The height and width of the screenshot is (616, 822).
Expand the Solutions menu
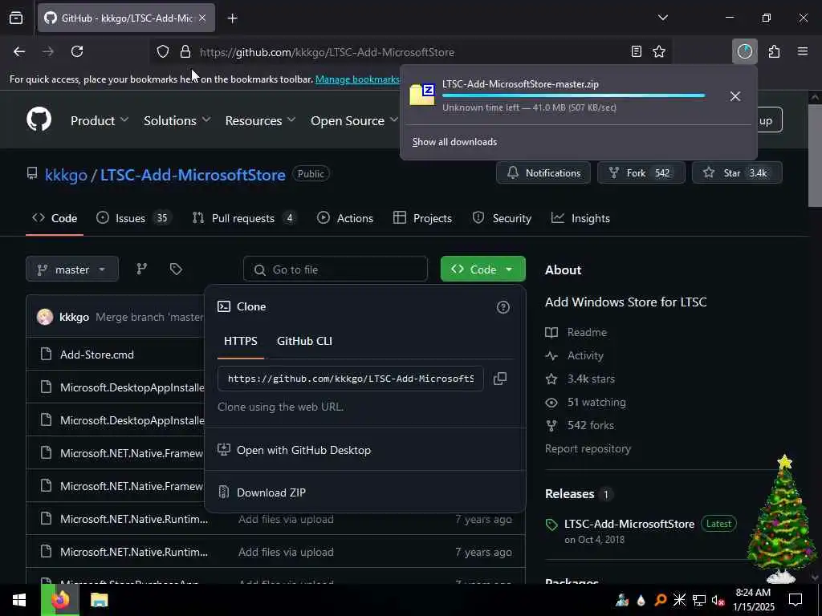tap(177, 120)
